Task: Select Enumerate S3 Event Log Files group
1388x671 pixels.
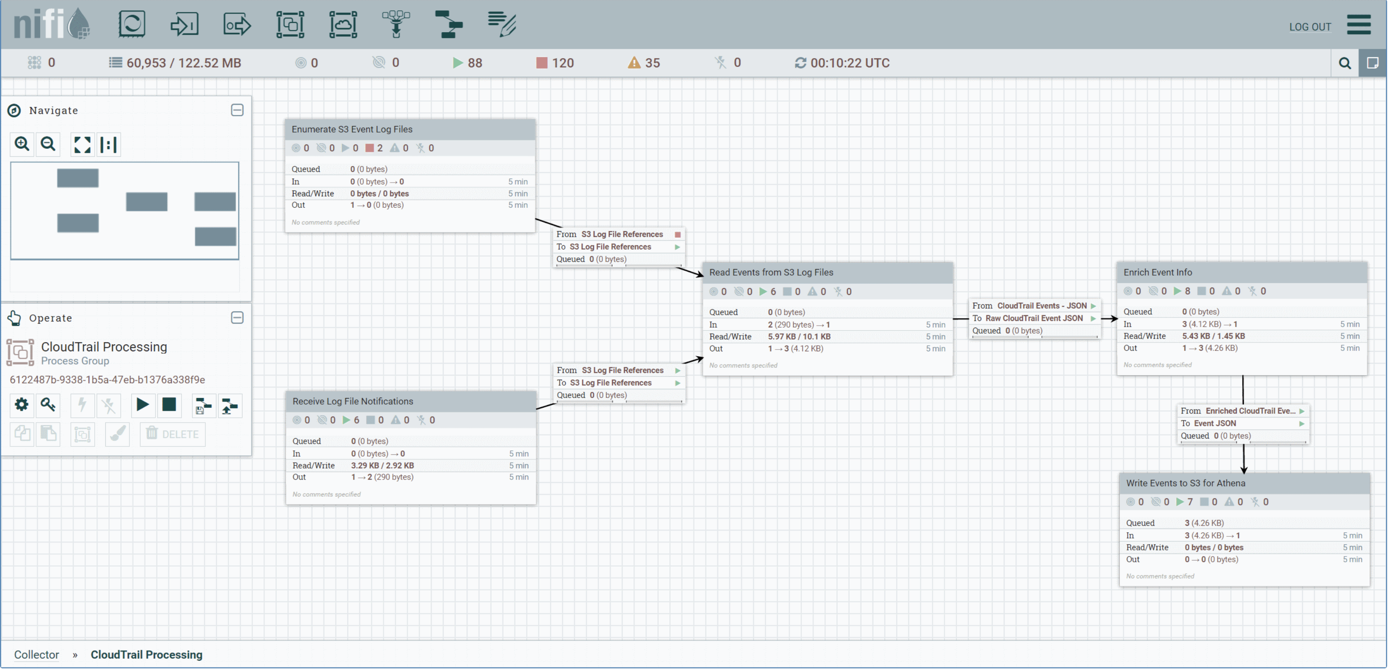Action: pos(410,176)
